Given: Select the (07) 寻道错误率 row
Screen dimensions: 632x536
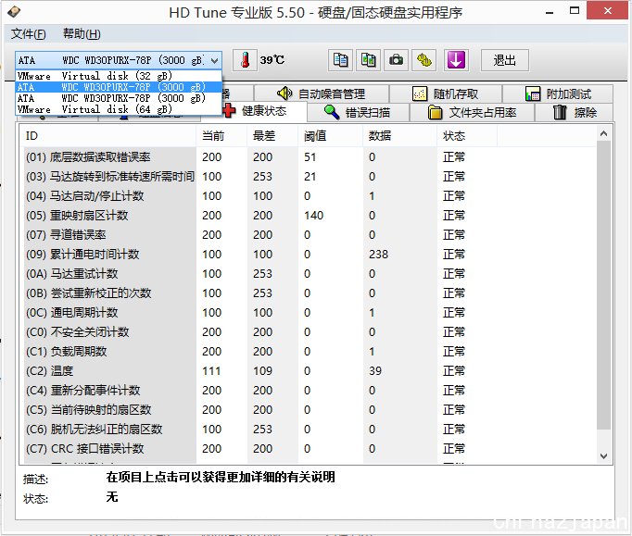Looking at the screenshot, I should click(x=309, y=235).
